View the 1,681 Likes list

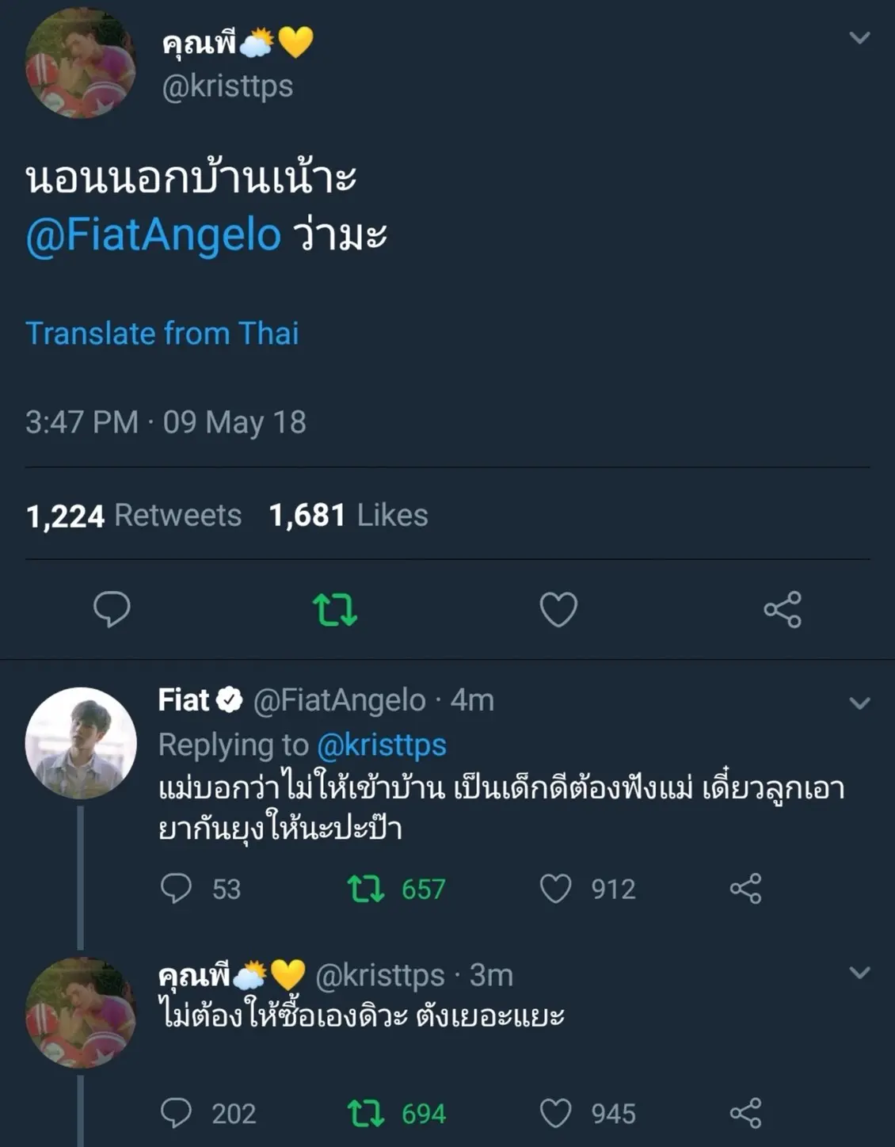click(x=348, y=516)
